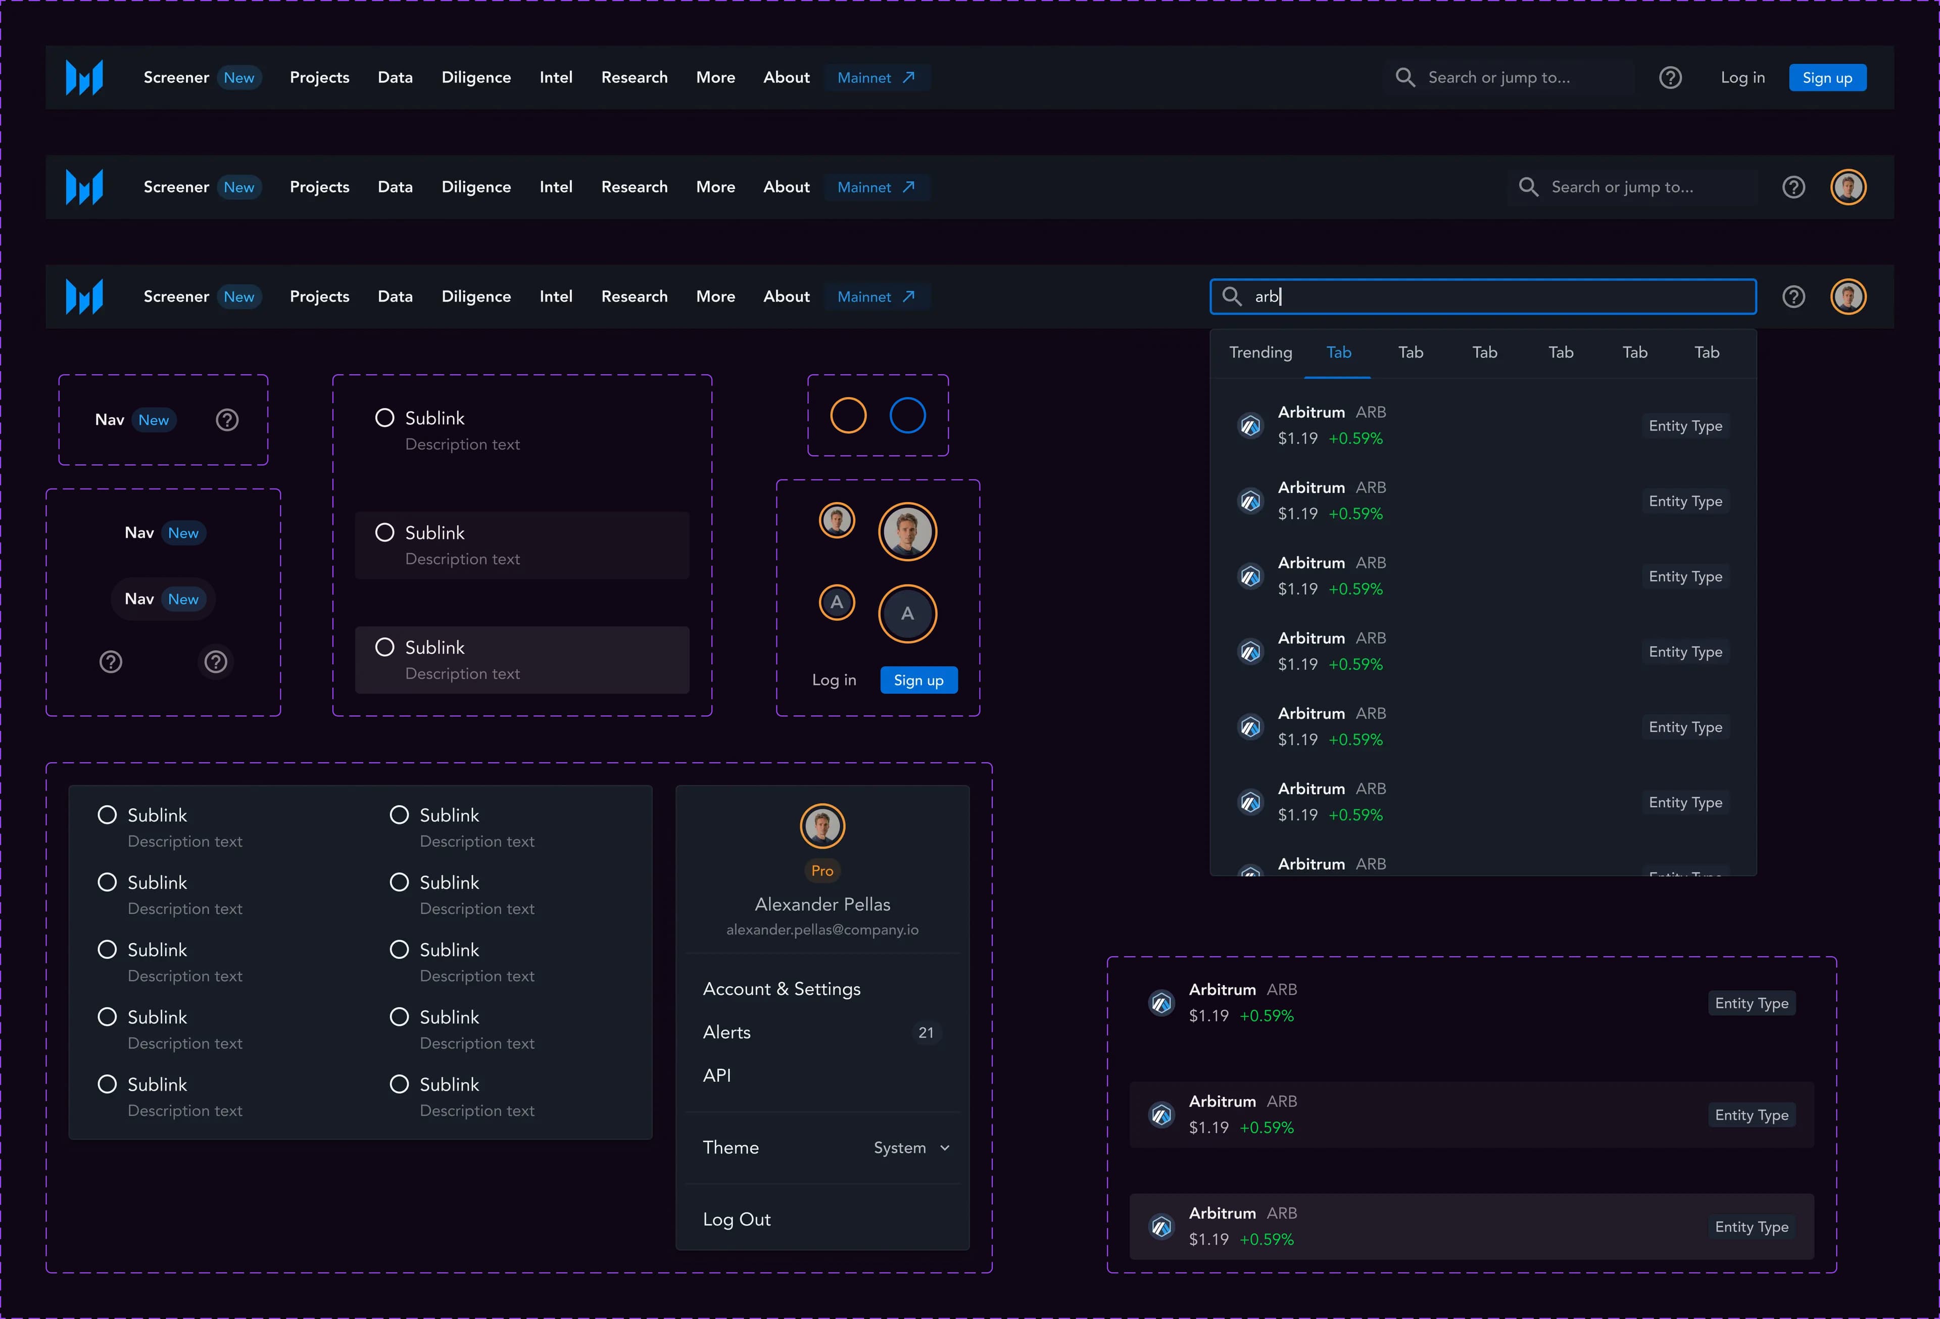The height and width of the screenshot is (1319, 1940).
Task: Open the user avatar in the nav bar showing 'arb' search
Action: pos(1848,297)
